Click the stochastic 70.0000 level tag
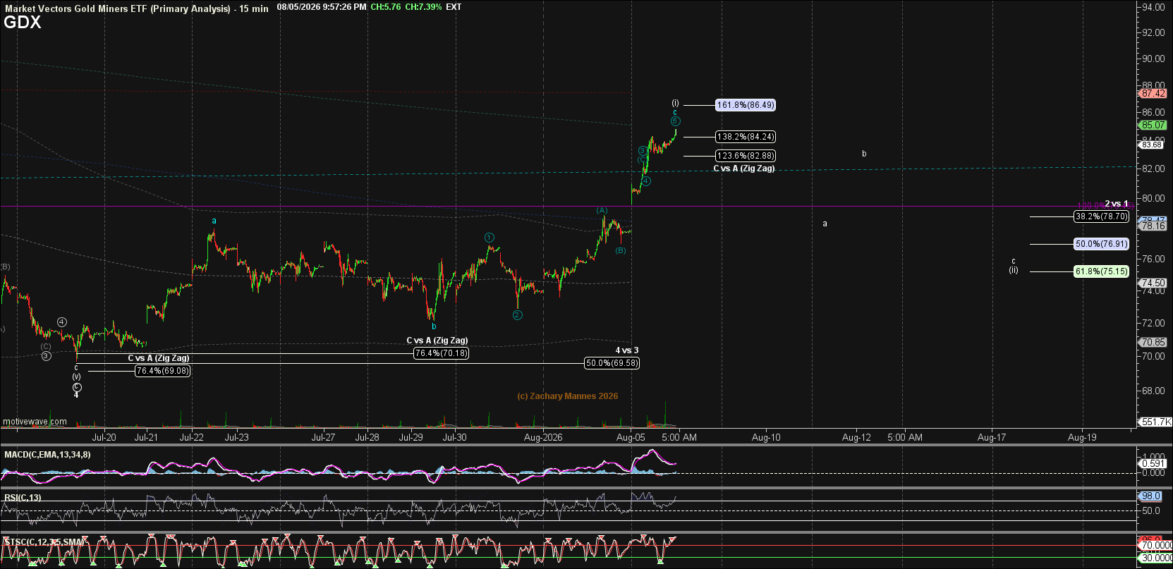Image resolution: width=1173 pixels, height=569 pixels. 1156,546
